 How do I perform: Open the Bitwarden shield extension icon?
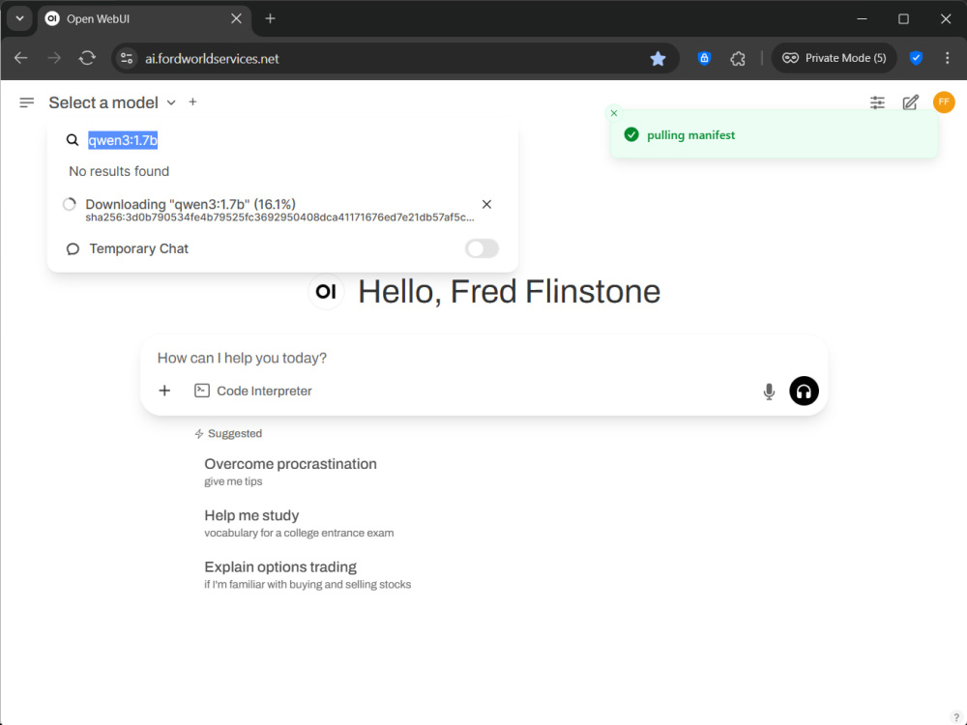pos(704,59)
